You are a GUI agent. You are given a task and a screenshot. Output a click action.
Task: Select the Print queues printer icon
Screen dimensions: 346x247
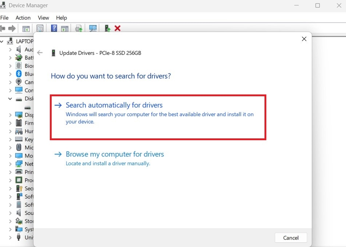[x=19, y=172]
